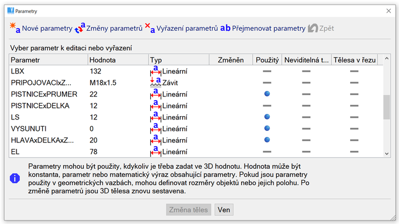This screenshot has width=399, height=224.
Task: Sort by the Parametr column header
Action: click(48, 59)
